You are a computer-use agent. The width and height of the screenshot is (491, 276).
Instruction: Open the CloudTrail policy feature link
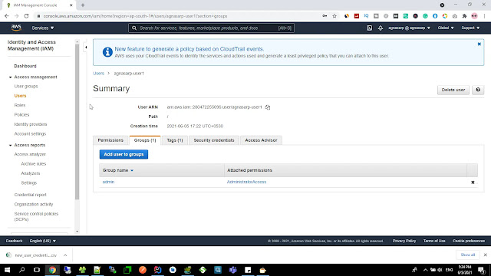pos(189,49)
